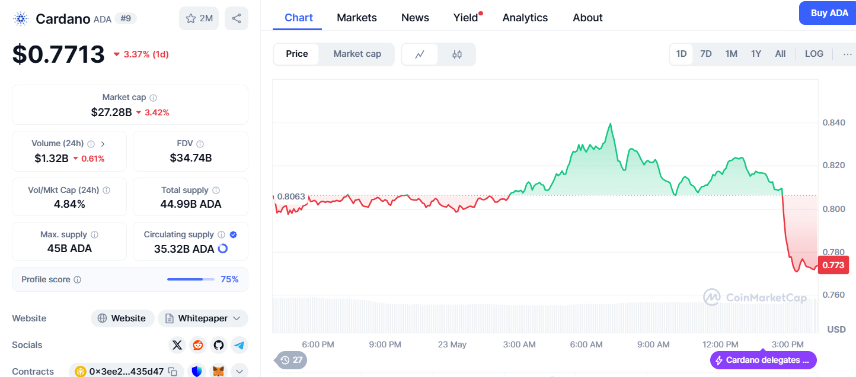Screen dimensions: 856x377
Task: Click the Profile score progress bar
Action: pyautogui.click(x=191, y=279)
